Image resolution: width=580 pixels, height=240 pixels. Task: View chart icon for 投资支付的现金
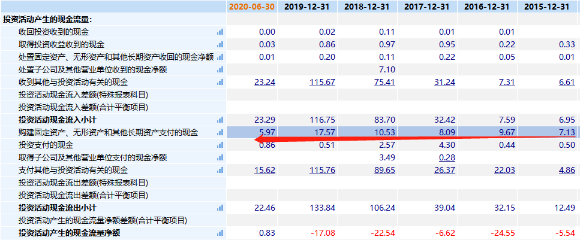pyautogui.click(x=220, y=145)
